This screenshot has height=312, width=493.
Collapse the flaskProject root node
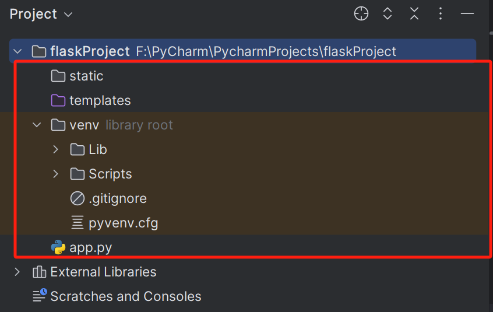18,51
